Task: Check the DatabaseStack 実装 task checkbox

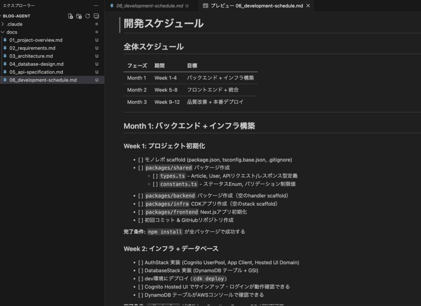Action: [141, 271]
